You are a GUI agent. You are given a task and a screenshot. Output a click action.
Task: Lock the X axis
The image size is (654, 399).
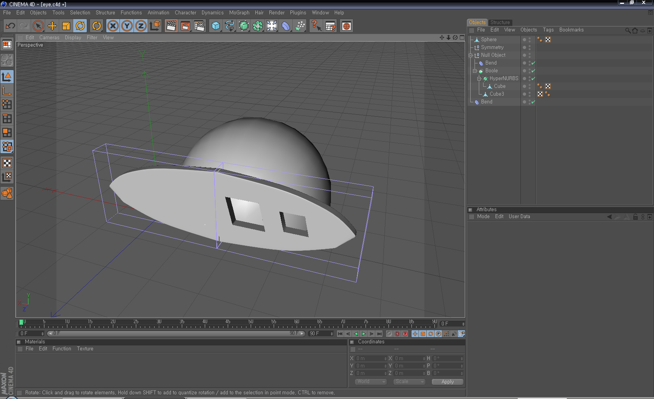(x=113, y=26)
